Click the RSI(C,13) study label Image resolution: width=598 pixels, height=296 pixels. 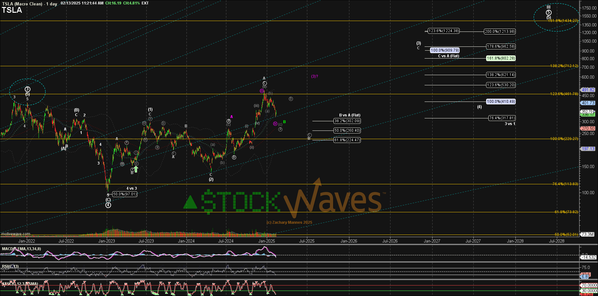tap(10, 266)
